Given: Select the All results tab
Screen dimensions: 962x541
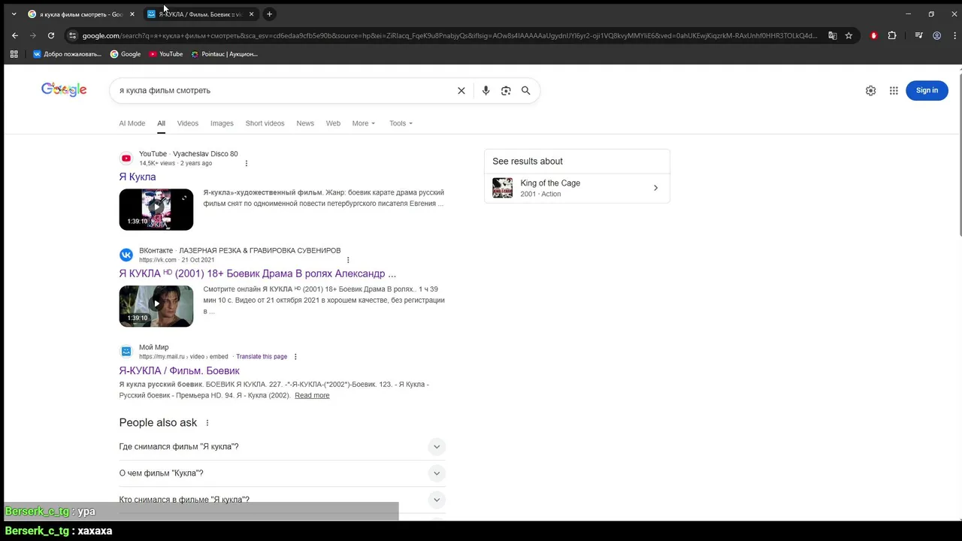Looking at the screenshot, I should 161,123.
